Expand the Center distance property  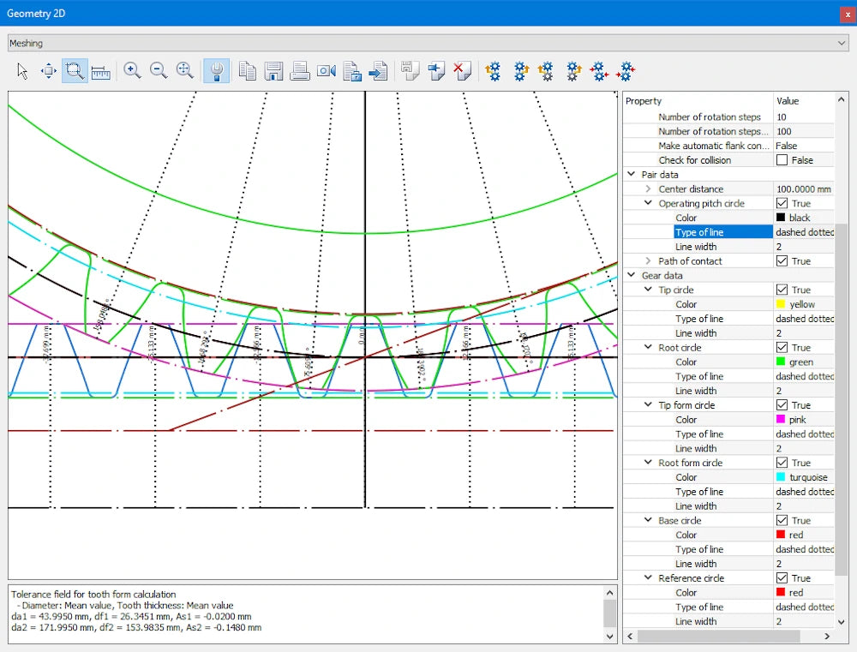649,189
